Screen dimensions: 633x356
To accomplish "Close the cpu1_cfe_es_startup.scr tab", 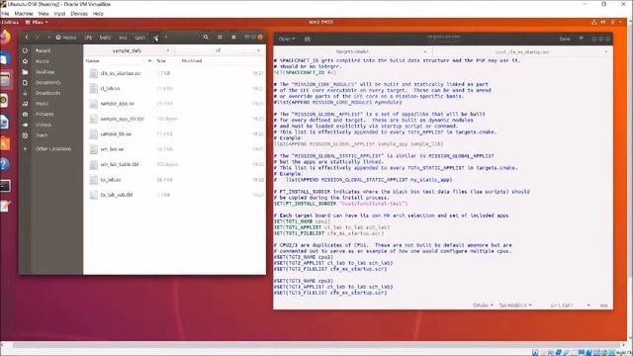I will pyautogui.click(x=606, y=51).
